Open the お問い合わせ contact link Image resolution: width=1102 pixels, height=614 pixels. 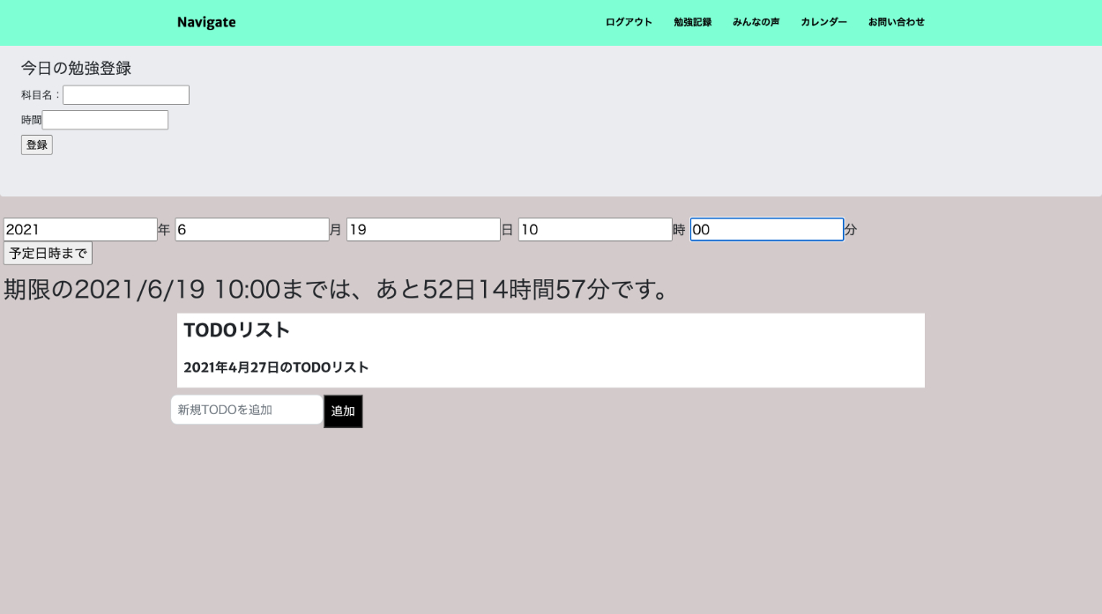[x=896, y=22]
